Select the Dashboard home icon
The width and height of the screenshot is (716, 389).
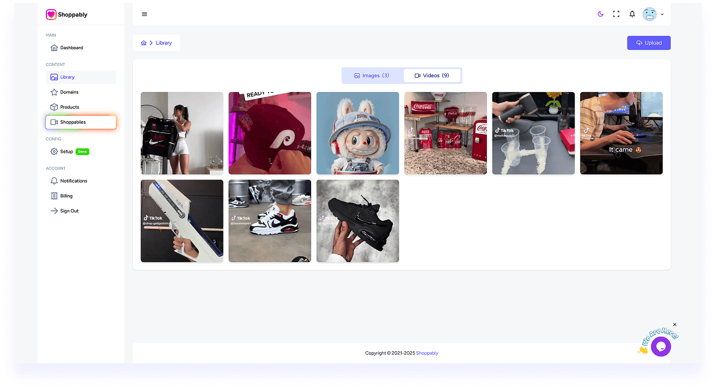pos(53,48)
